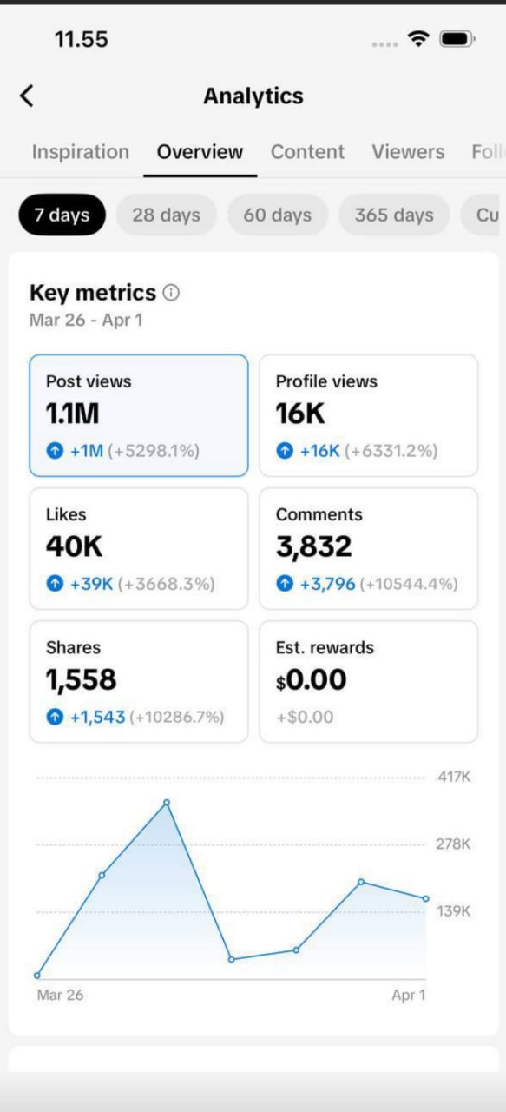Open the Viewers tab
The image size is (506, 1112).
tap(408, 152)
